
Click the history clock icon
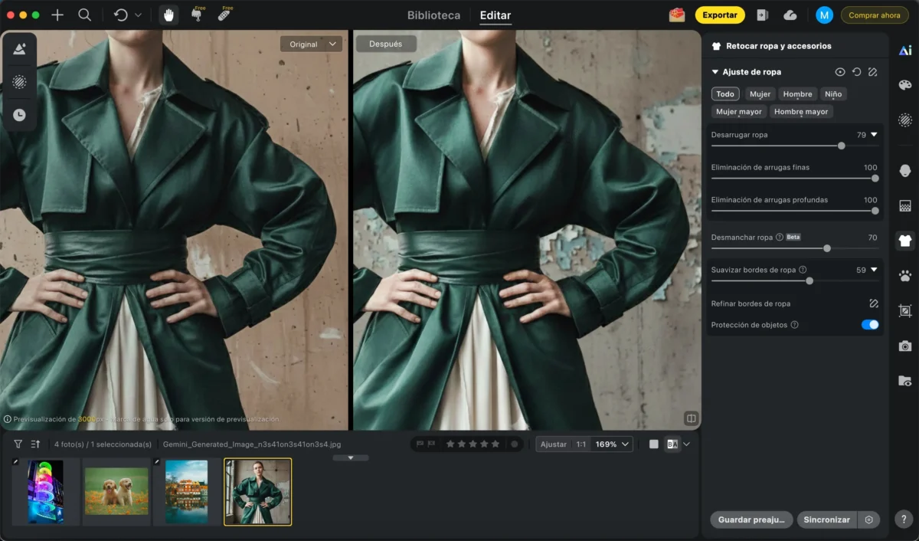click(x=19, y=115)
